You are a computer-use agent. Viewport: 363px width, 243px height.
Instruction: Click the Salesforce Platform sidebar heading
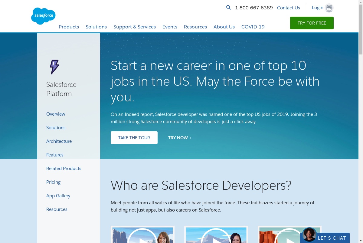[61, 89]
